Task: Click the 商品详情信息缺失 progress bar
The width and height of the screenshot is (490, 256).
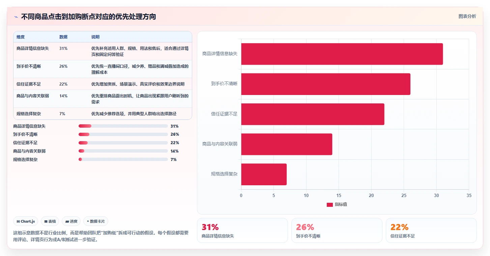Action: [123, 126]
